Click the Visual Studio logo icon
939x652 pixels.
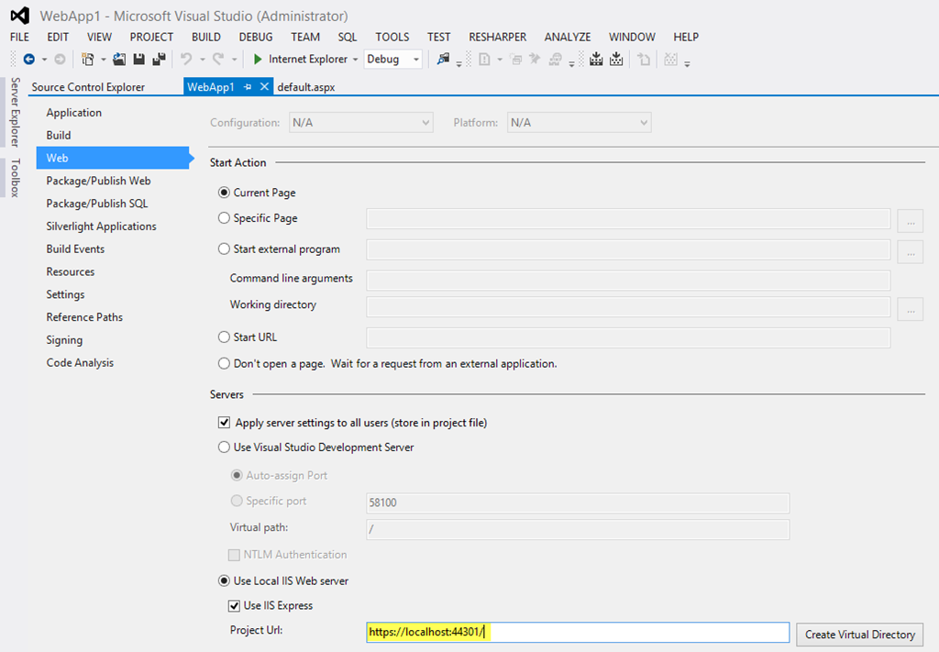click(x=19, y=16)
